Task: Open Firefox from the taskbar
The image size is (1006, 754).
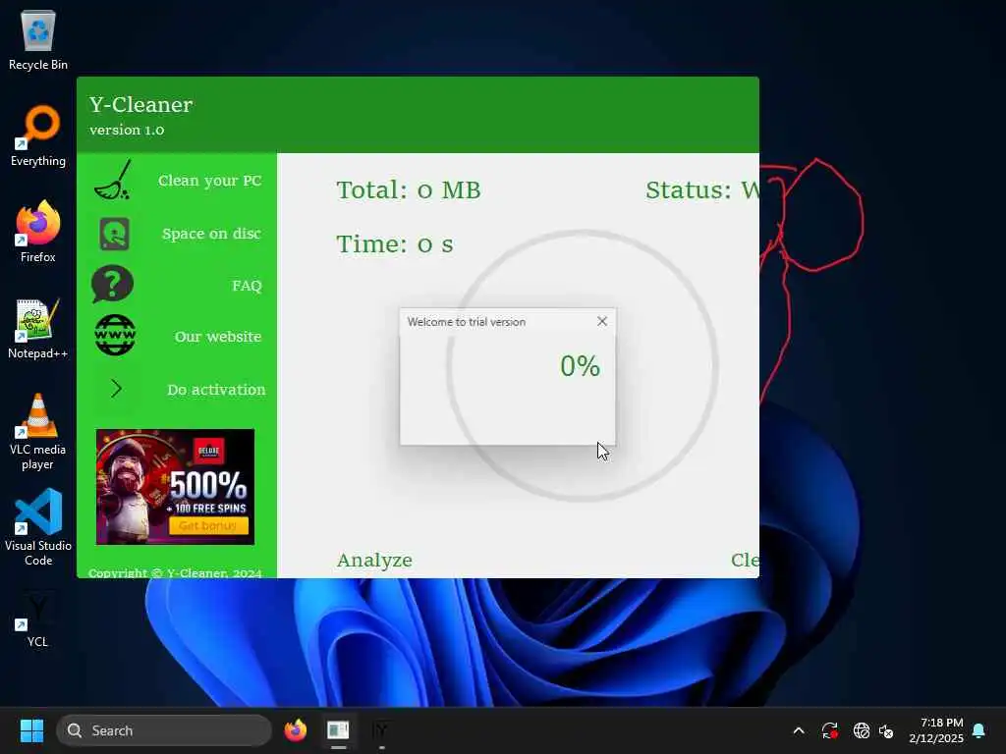Action: [x=295, y=730]
